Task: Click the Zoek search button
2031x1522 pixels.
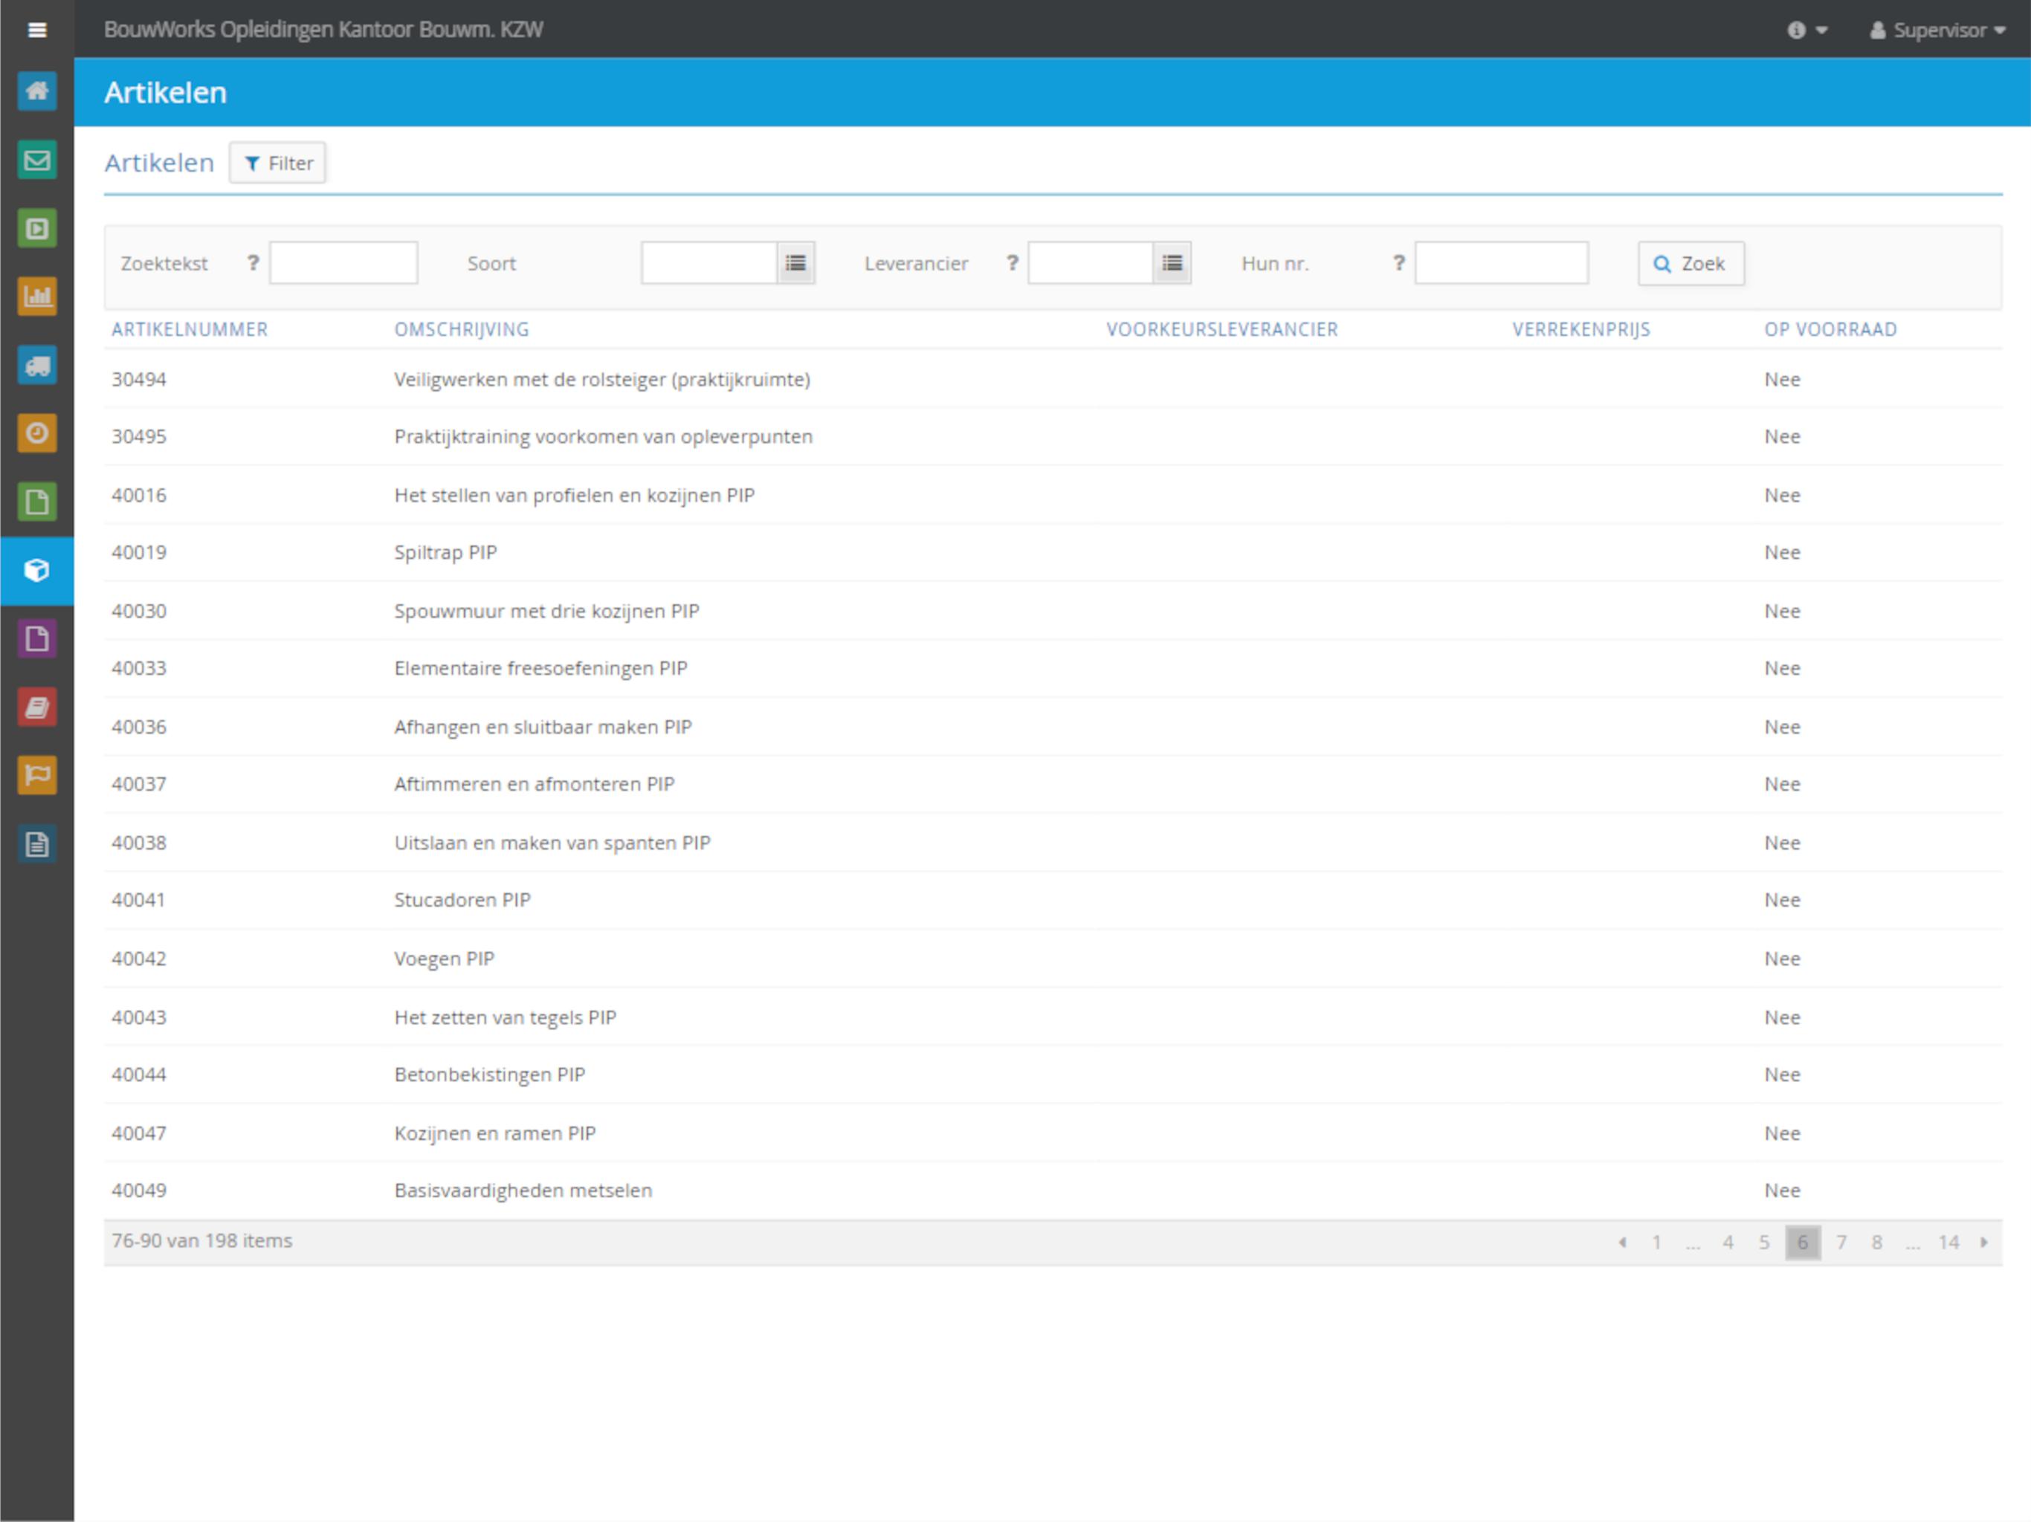Action: [x=1691, y=264]
